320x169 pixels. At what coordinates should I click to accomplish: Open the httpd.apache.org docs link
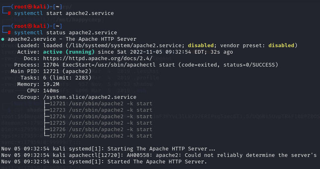(x=97, y=58)
